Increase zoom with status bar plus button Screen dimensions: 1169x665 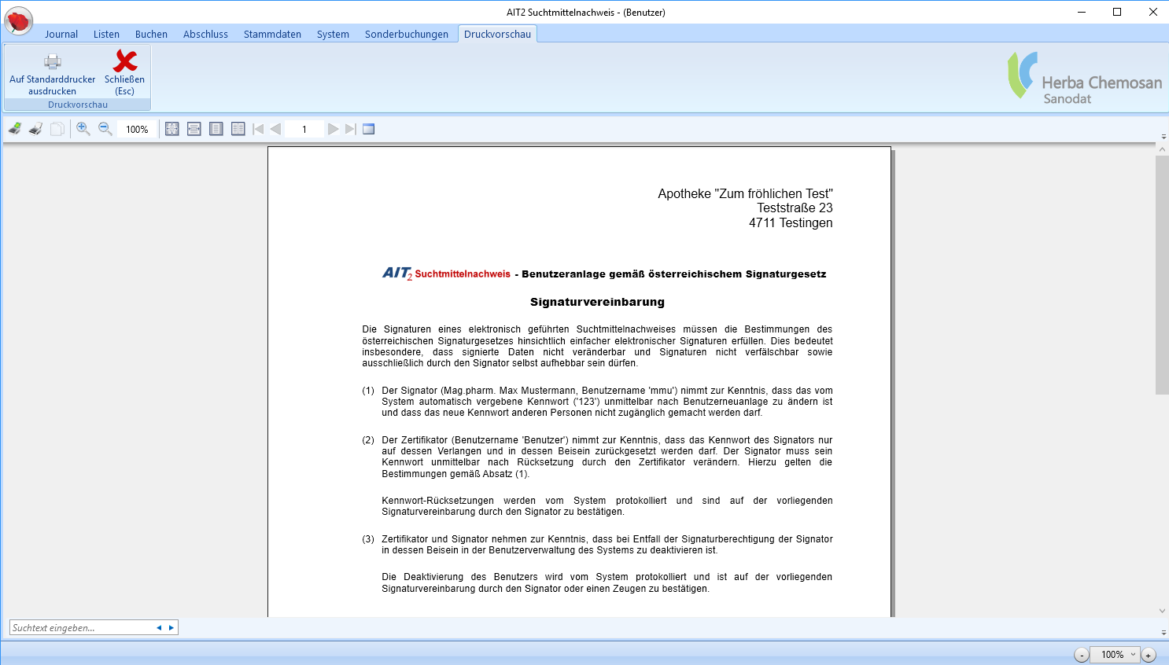1149,655
